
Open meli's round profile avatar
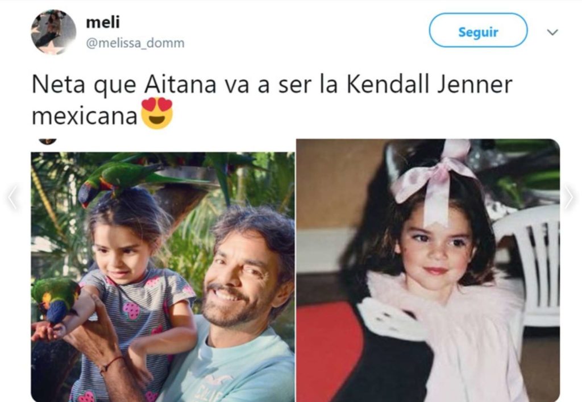point(53,32)
